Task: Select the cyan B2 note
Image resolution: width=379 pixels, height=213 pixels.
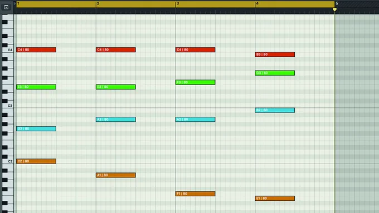Action: click(x=275, y=110)
